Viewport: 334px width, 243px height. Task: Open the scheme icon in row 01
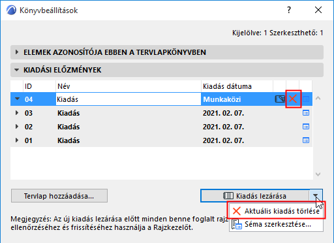tap(306, 140)
